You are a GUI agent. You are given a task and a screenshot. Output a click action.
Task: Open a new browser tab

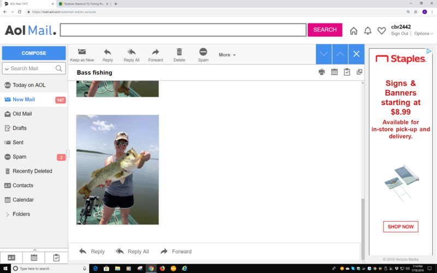(116, 4)
